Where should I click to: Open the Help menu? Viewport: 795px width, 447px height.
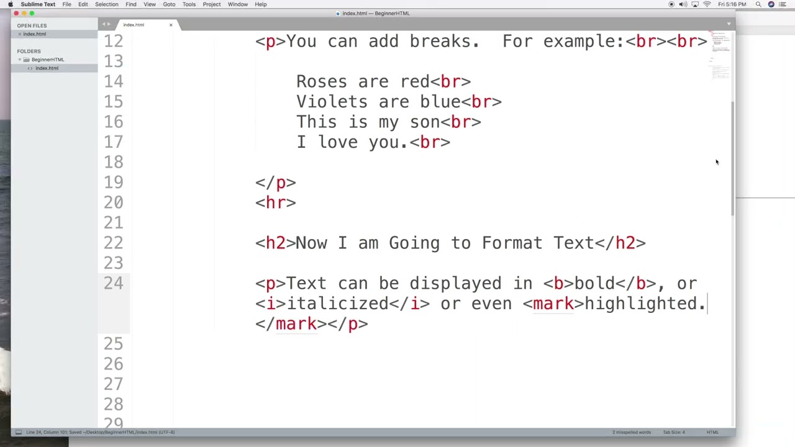(x=261, y=4)
